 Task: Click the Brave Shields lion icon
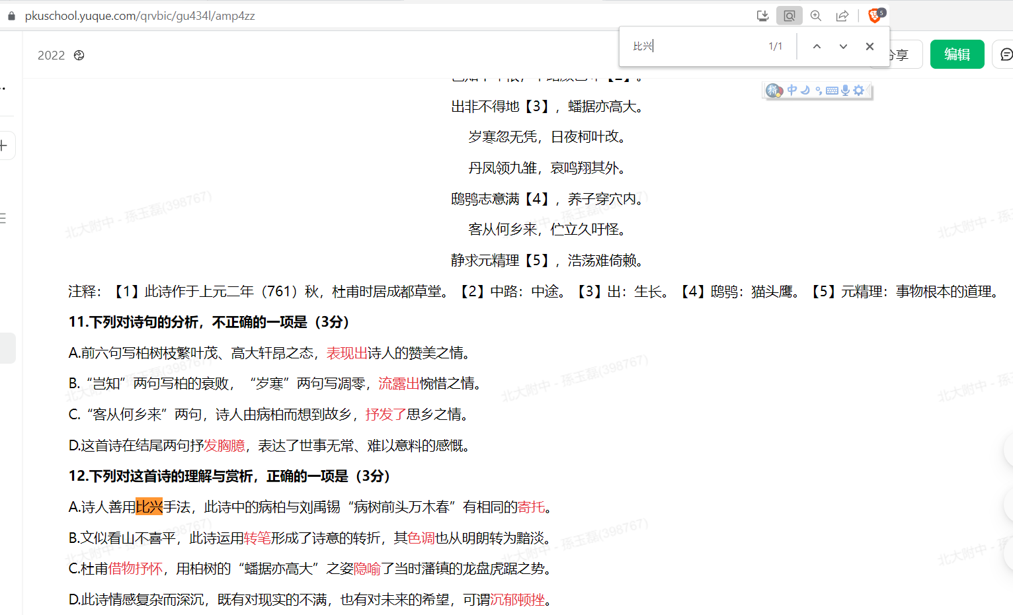(873, 15)
